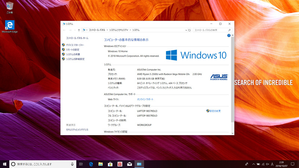This screenshot has height=168, width=299.
Task: Click the ASUS logo in System section
Action: [219, 77]
